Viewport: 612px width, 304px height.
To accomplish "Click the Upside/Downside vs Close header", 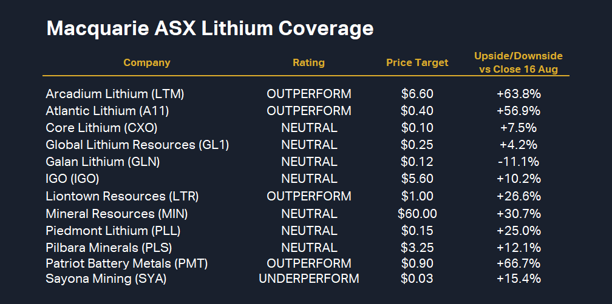I will click(518, 62).
